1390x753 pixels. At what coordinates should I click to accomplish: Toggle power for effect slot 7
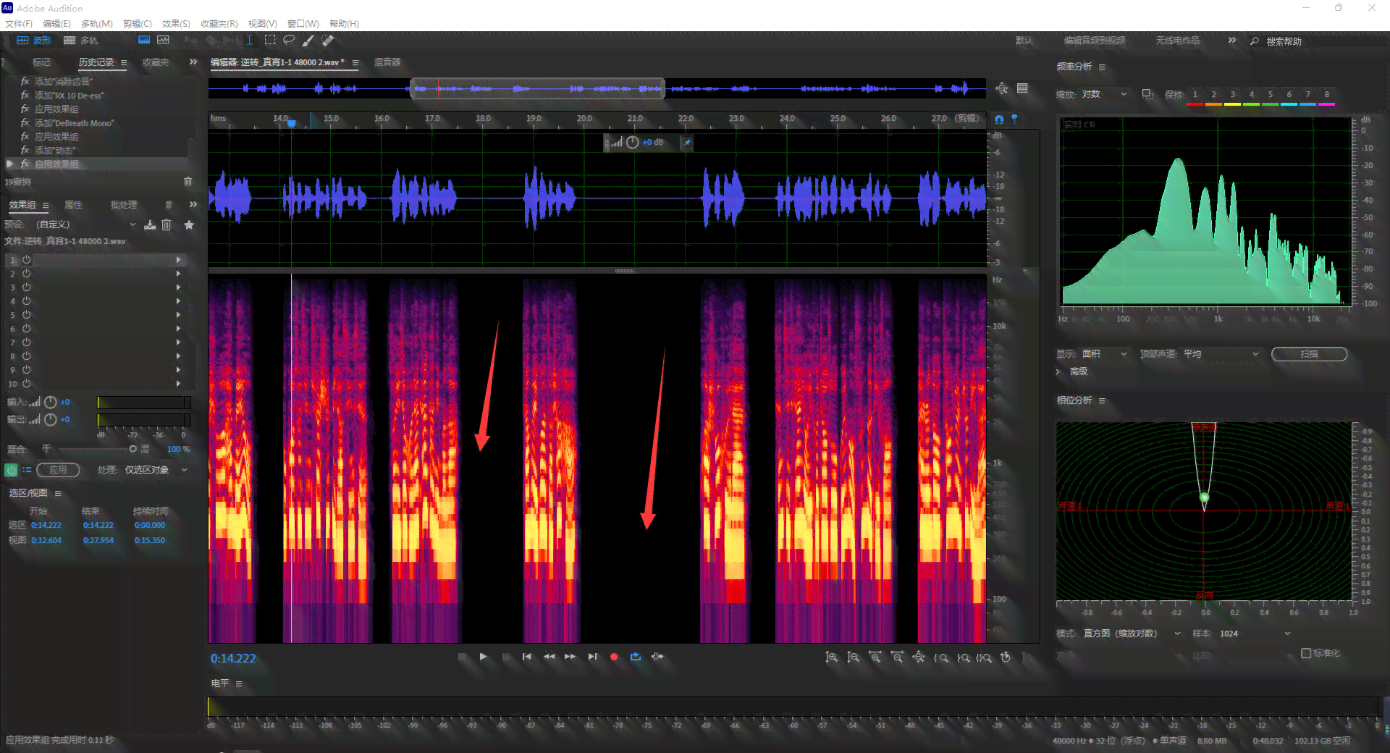26,342
